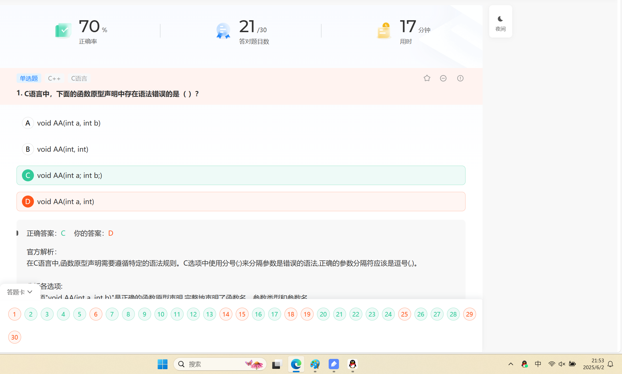Jump to question 14
This screenshot has height=374, width=622.
point(226,314)
